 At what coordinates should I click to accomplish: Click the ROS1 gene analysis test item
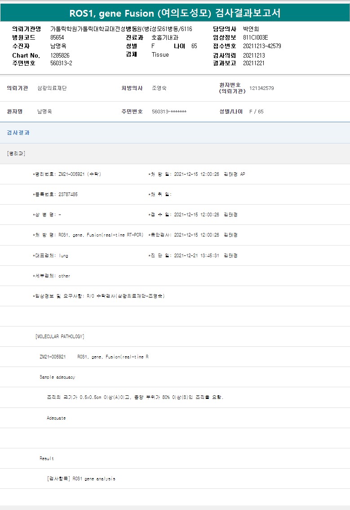[x=81, y=479]
